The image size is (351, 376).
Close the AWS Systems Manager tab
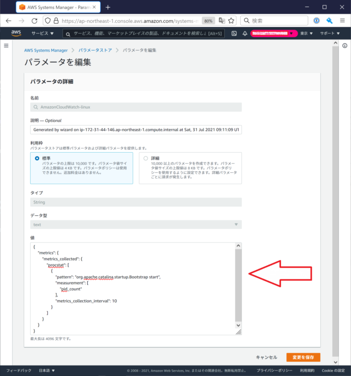94,7
